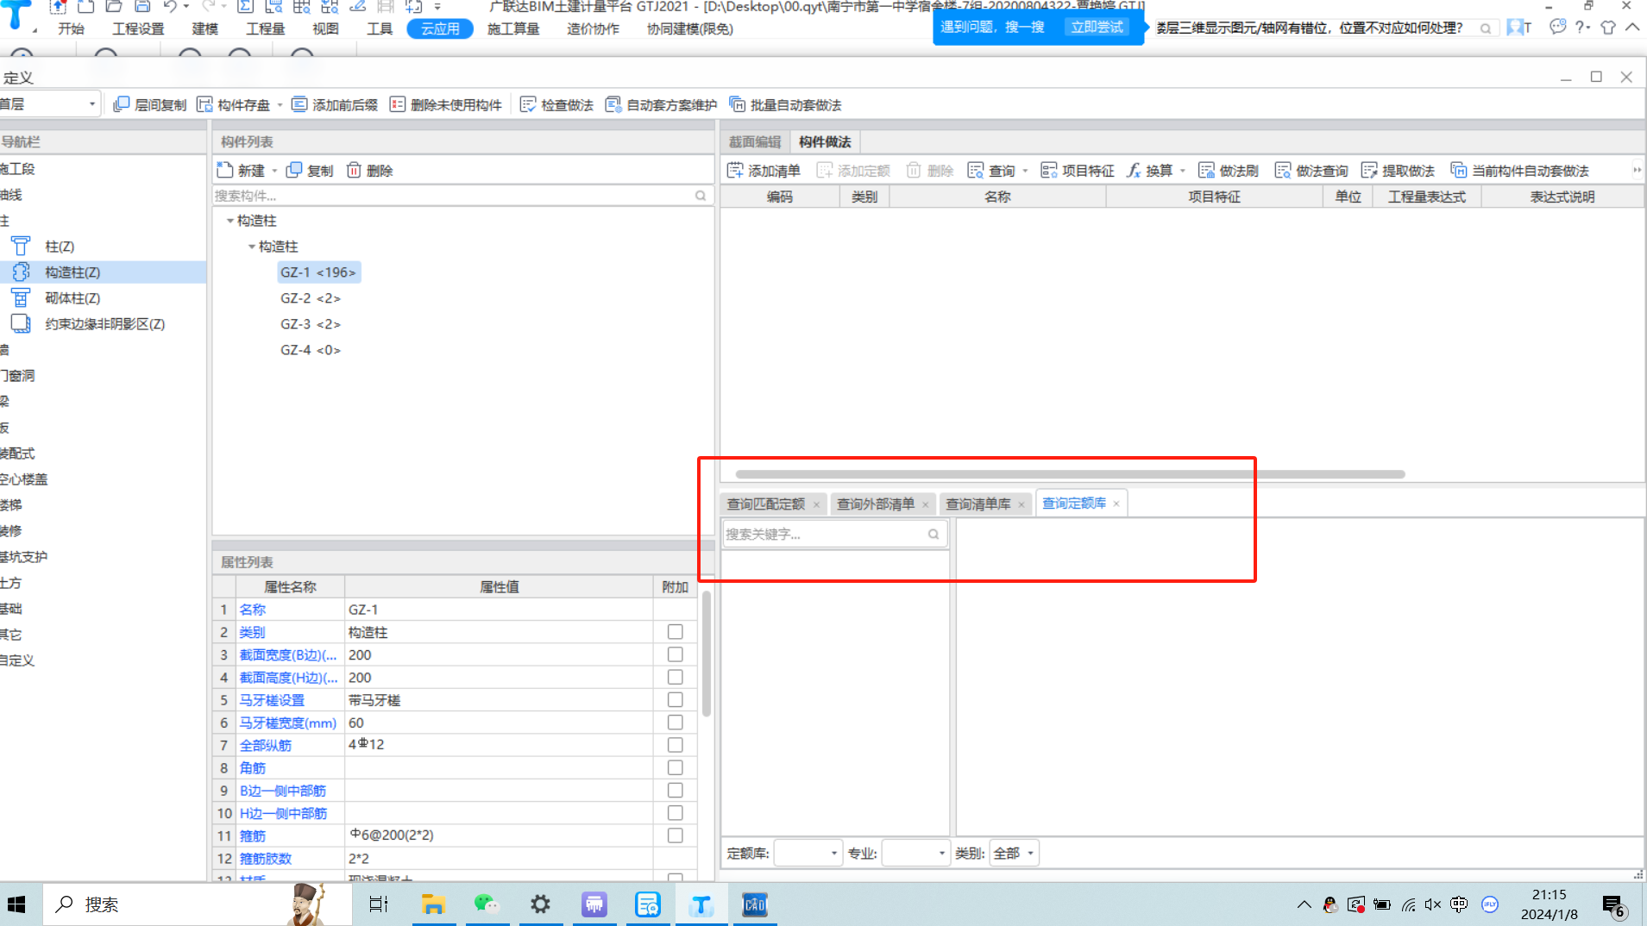The width and height of the screenshot is (1647, 926).
Task: Select 约束边缘非阴影区(Z) item
Action: tap(104, 324)
